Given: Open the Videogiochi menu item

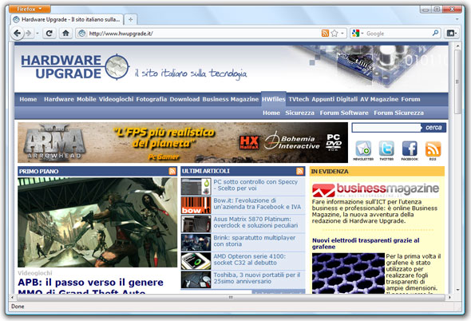Looking at the screenshot, I should (x=116, y=99).
